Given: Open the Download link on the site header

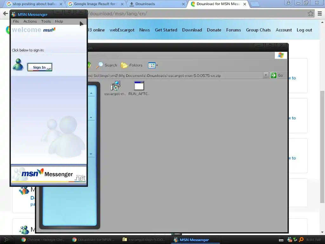Looking at the screenshot, I should [192, 30].
